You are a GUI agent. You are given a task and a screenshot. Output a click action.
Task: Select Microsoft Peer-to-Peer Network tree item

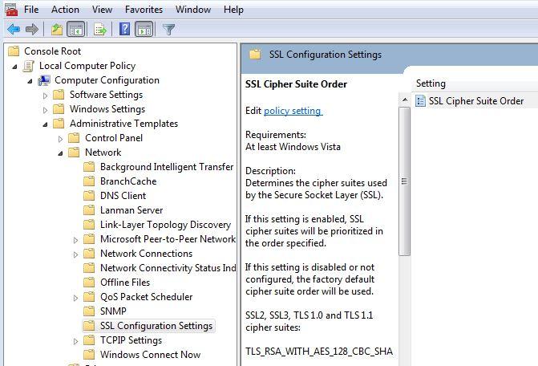168,238
